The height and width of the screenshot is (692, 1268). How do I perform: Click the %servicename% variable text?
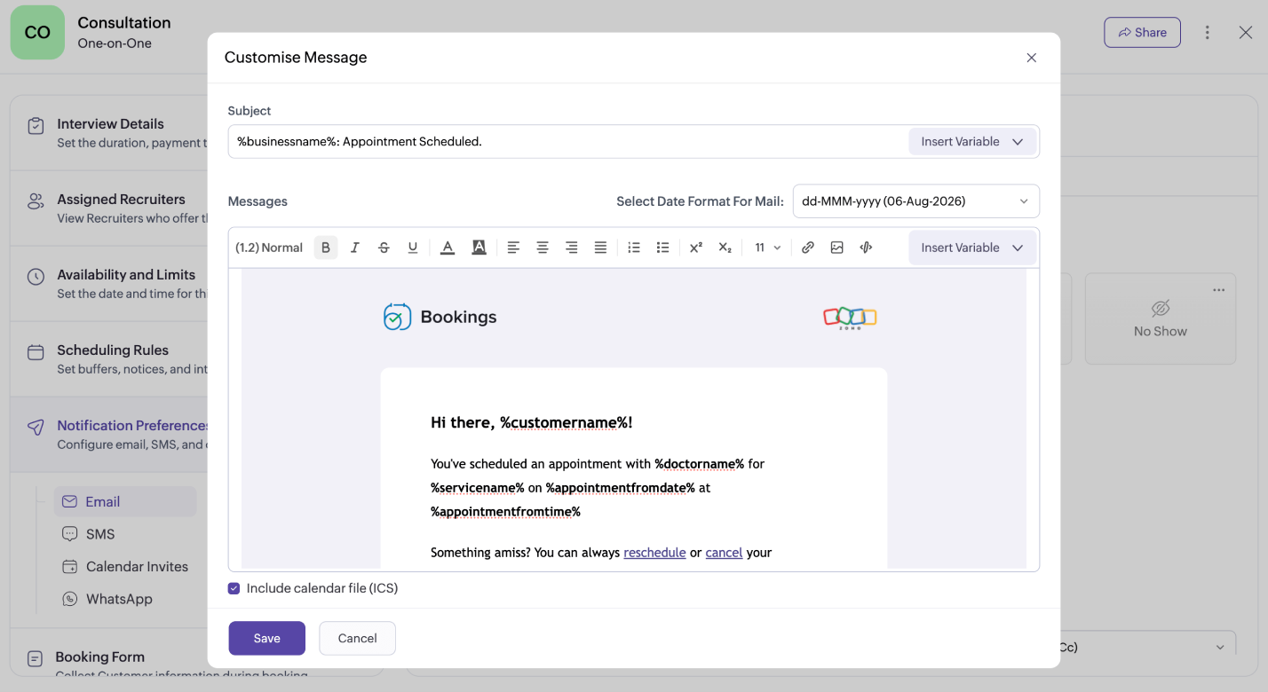point(478,487)
